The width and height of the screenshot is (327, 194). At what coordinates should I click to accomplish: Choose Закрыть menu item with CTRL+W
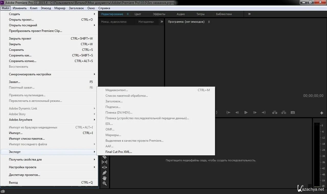pos(49,44)
